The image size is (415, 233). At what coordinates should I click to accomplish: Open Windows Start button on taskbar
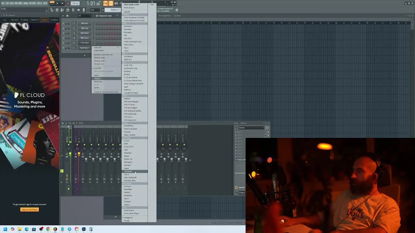point(5,229)
